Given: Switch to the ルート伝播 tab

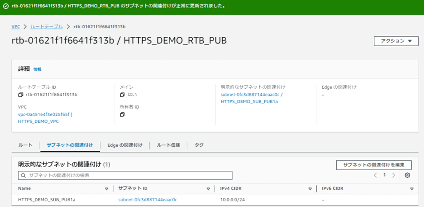Looking at the screenshot, I should coord(168,145).
